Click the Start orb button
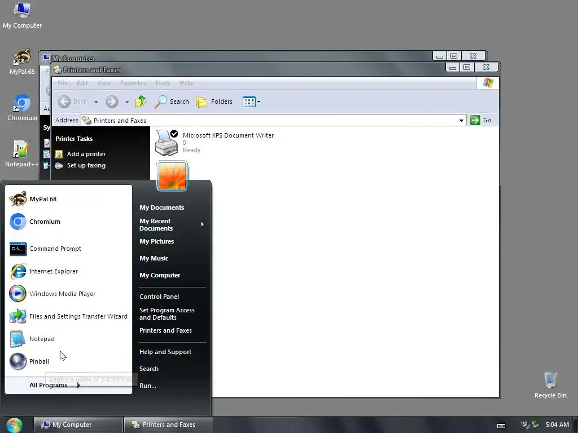Screen dimensions: 578x433 click(14, 425)
